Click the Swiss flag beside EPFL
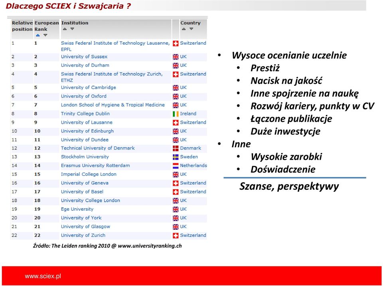This screenshot has width=383, height=286. coord(176,44)
